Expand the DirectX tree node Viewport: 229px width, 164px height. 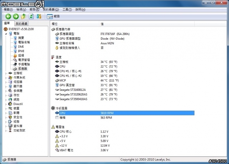click(6, 104)
